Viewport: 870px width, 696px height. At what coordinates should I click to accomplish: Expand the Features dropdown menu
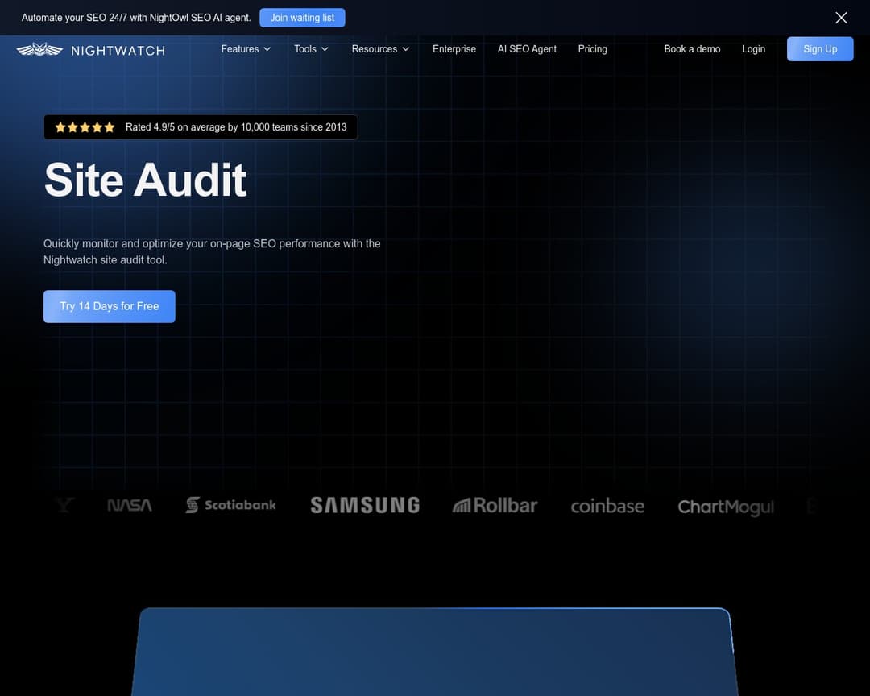coord(246,49)
